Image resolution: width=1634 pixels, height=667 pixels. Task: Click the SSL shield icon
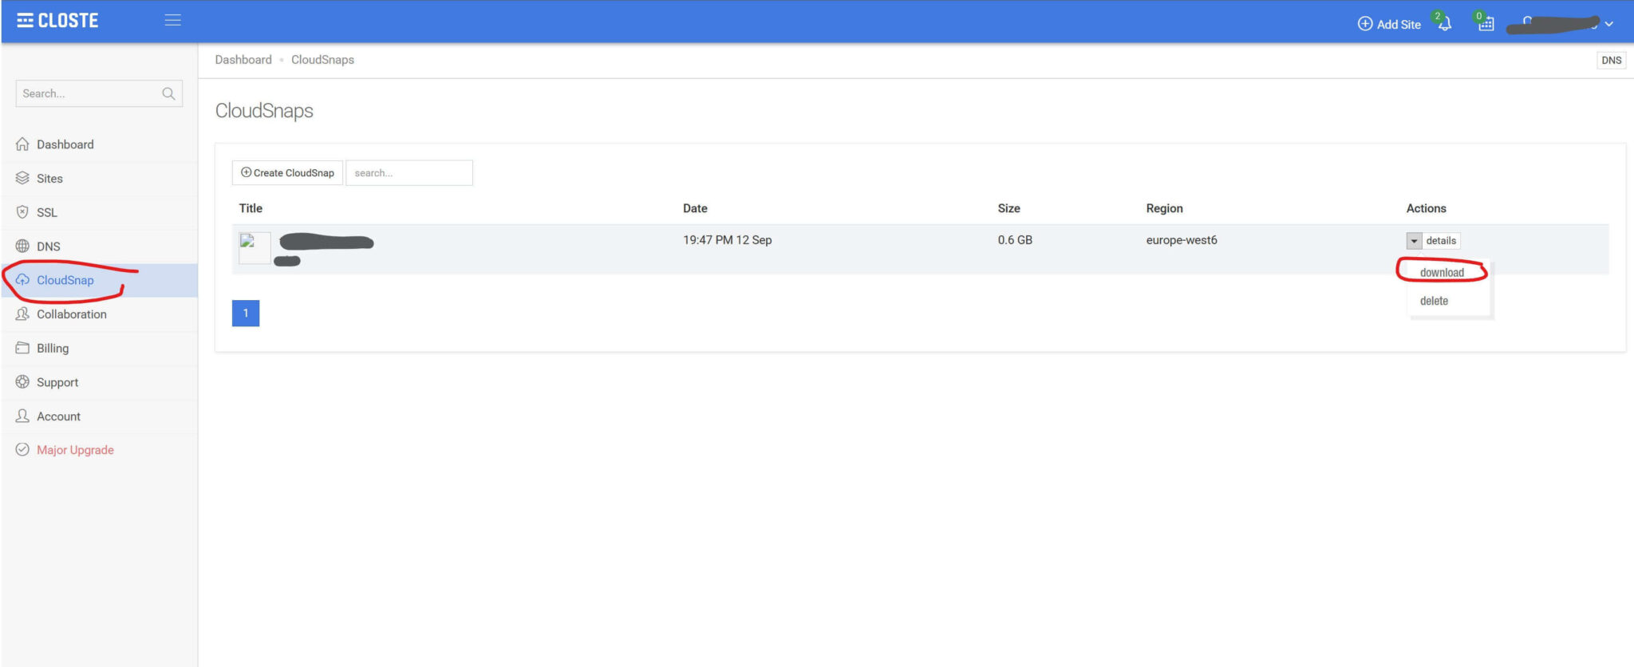(x=22, y=212)
